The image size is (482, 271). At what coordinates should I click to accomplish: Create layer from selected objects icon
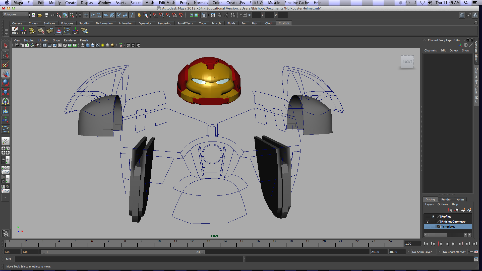(469, 210)
